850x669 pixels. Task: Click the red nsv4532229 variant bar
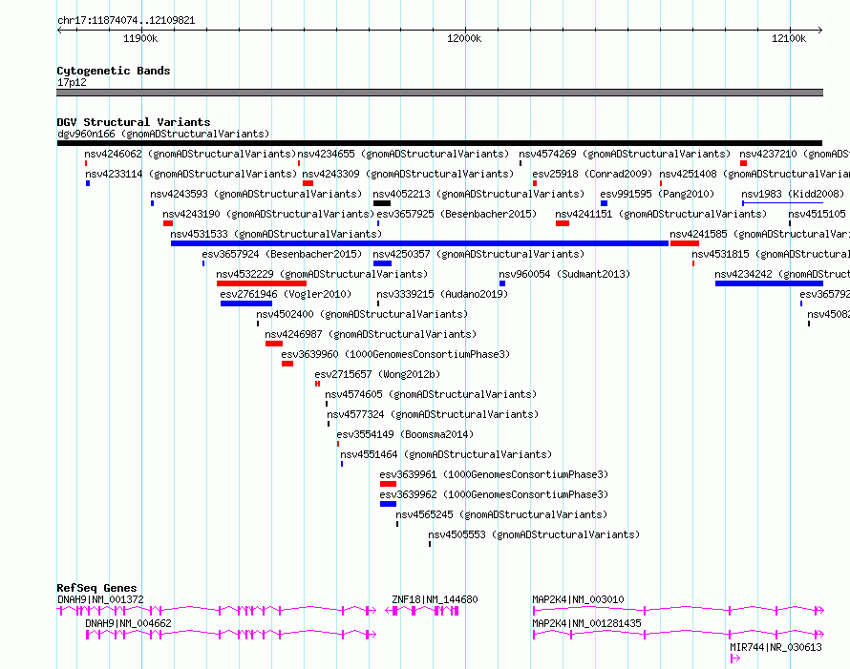[x=262, y=283]
